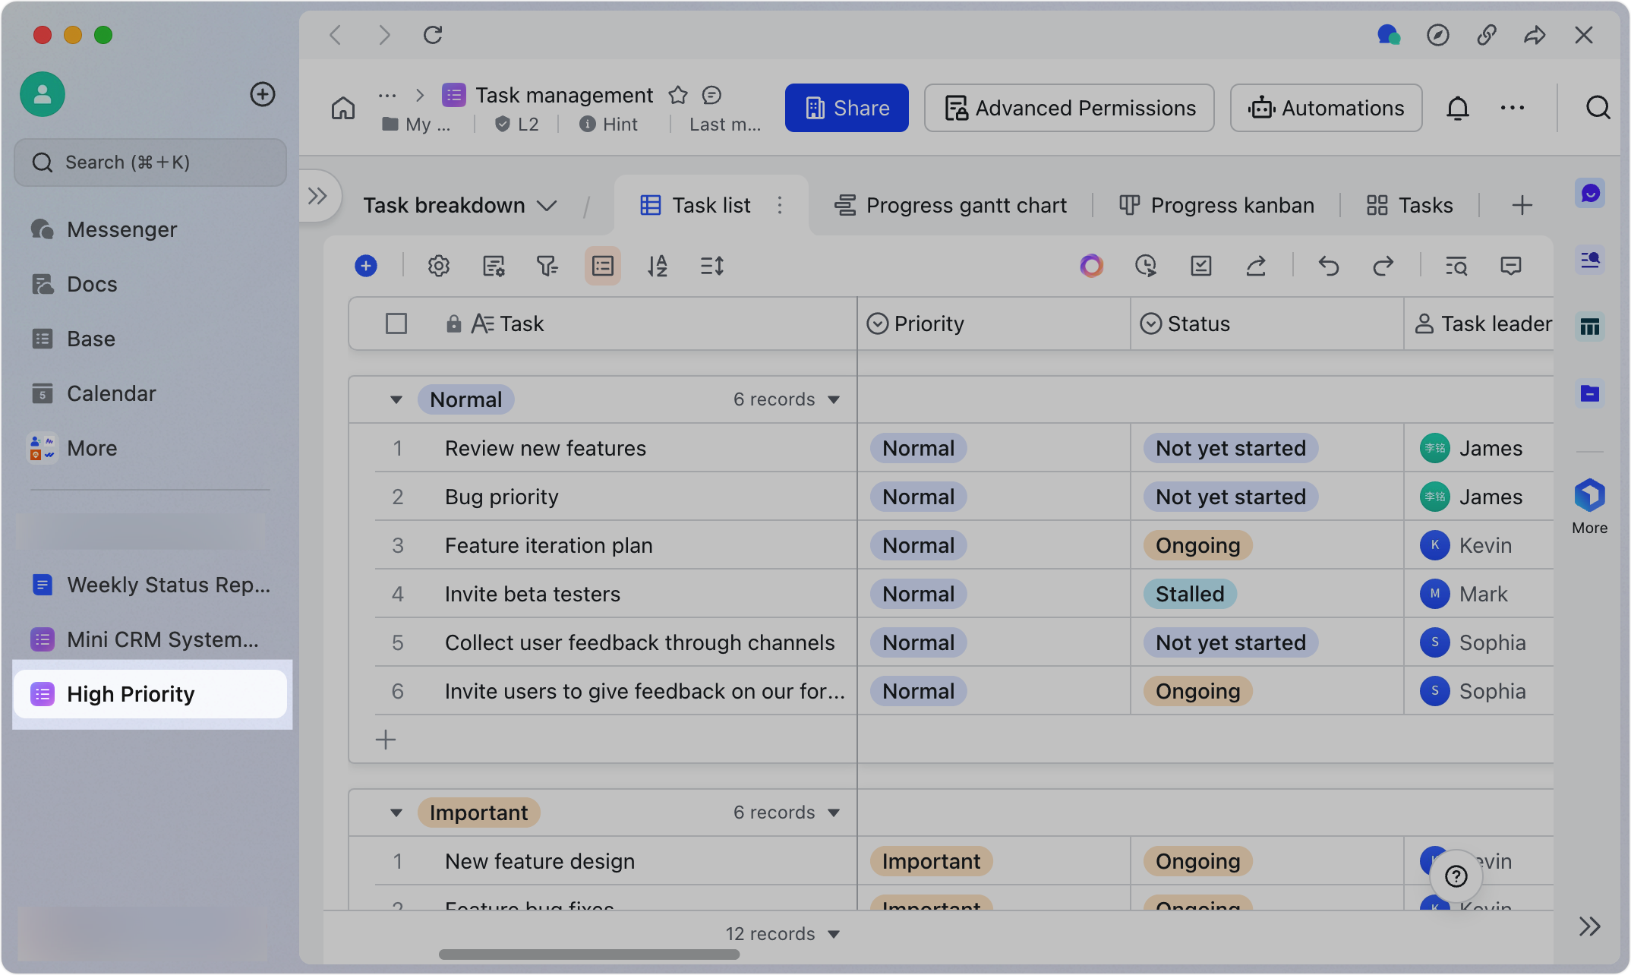
Task: Switch to Progress gantt chart tab
Action: [x=951, y=205]
